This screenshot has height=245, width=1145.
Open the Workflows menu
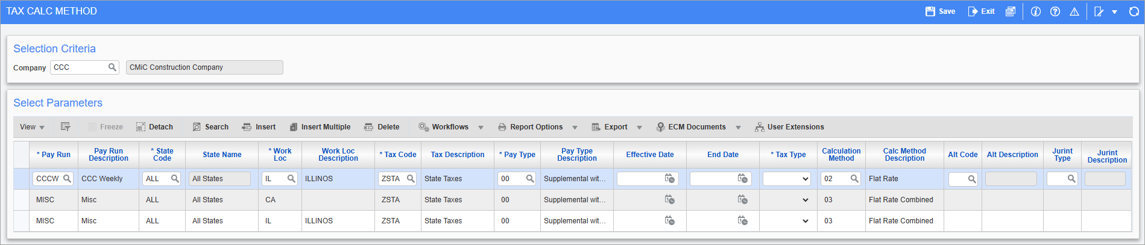pyautogui.click(x=444, y=127)
